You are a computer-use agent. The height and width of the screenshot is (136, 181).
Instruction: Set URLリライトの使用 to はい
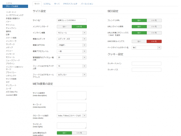[x=139, y=27]
